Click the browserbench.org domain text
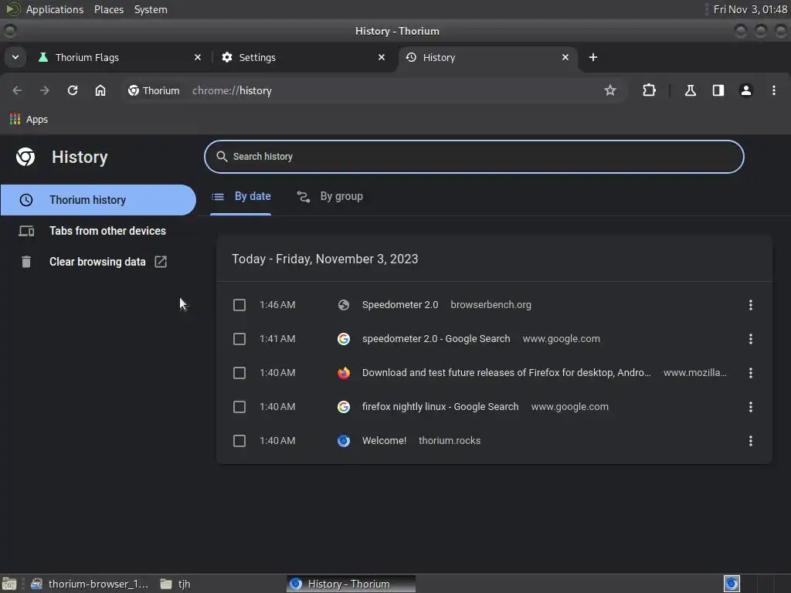The image size is (791, 593). (491, 305)
